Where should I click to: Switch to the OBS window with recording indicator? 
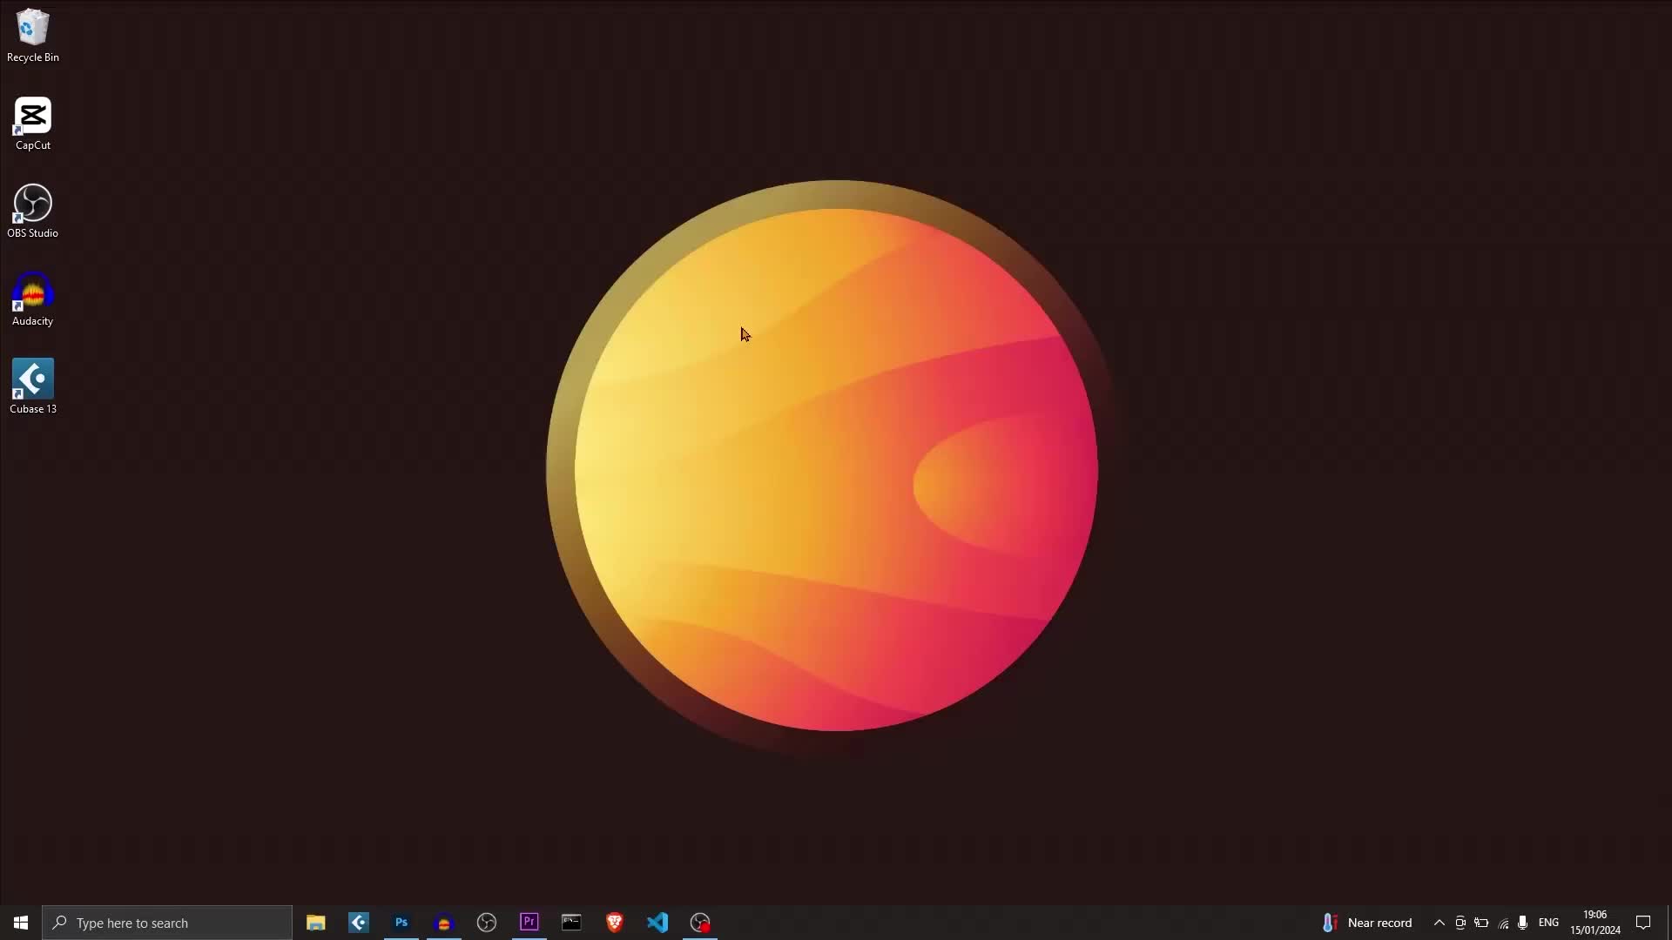pyautogui.click(x=700, y=923)
